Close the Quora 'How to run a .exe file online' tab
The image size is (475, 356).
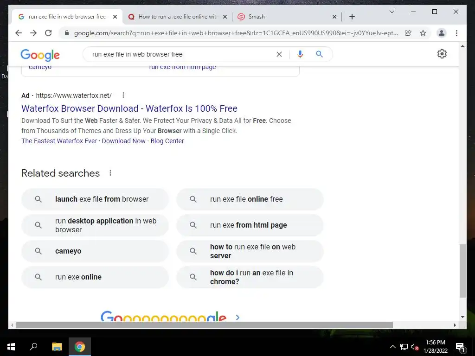point(225,17)
